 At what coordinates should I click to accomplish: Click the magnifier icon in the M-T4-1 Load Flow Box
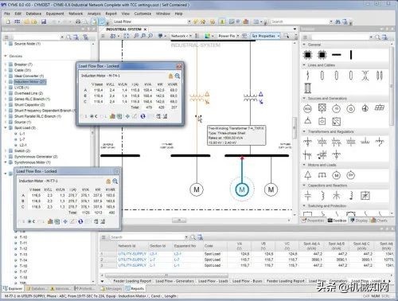(178, 76)
